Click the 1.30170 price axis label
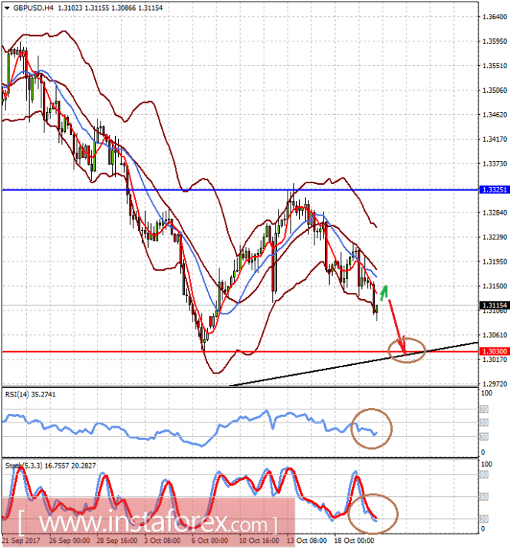Image resolution: width=510 pixels, height=549 pixels. (x=494, y=360)
